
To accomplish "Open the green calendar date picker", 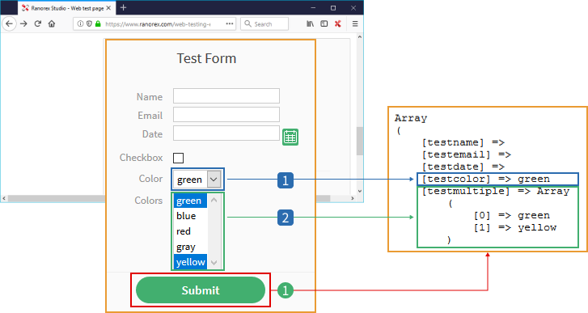I will 290,137.
